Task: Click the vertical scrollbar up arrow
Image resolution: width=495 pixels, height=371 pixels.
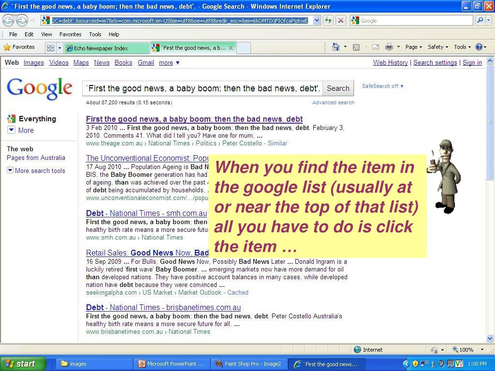Action: pyautogui.click(x=490, y=60)
